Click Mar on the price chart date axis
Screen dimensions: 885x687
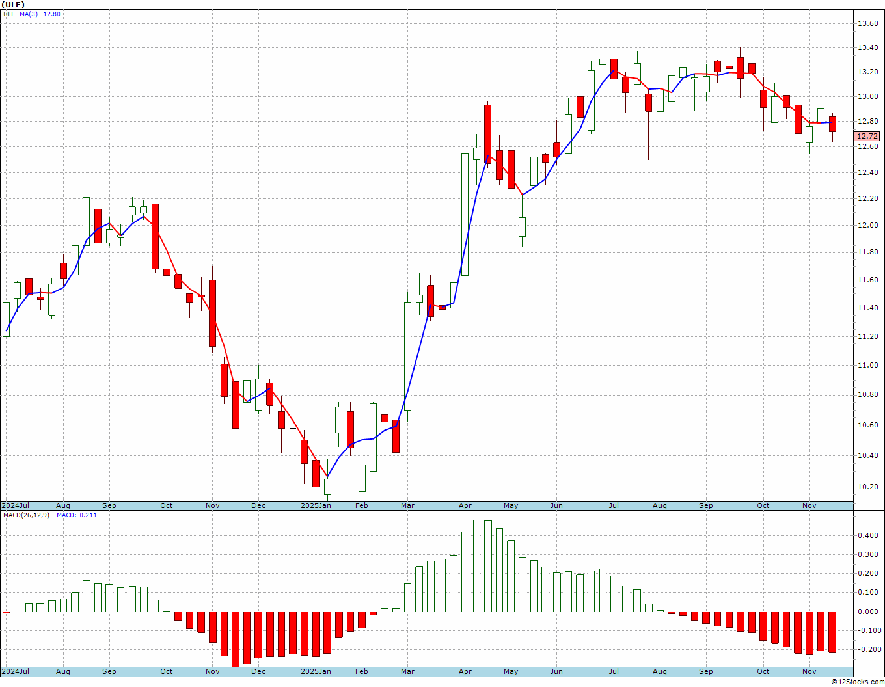(407, 505)
